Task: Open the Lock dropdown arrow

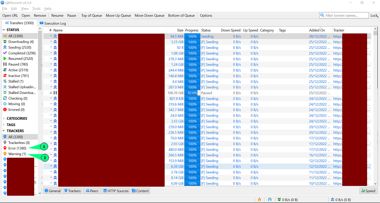Action: coord(378,16)
